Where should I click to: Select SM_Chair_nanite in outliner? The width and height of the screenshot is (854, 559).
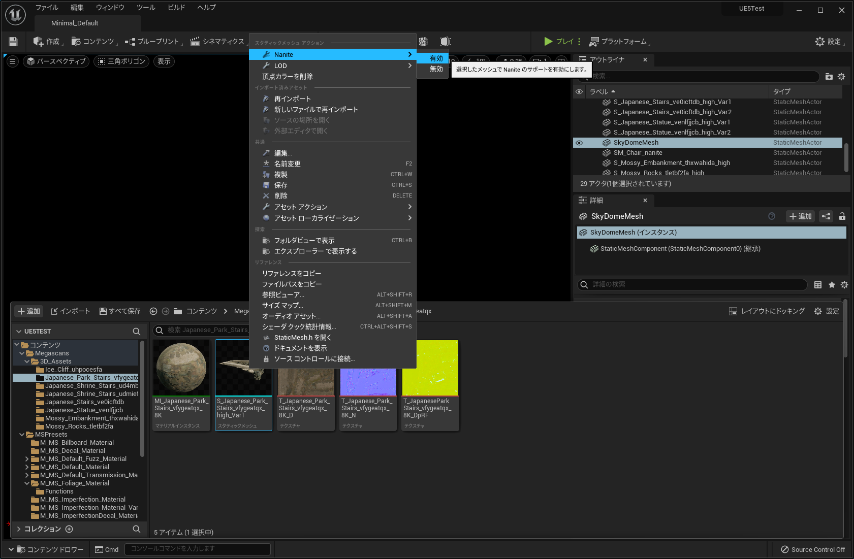tap(707, 153)
